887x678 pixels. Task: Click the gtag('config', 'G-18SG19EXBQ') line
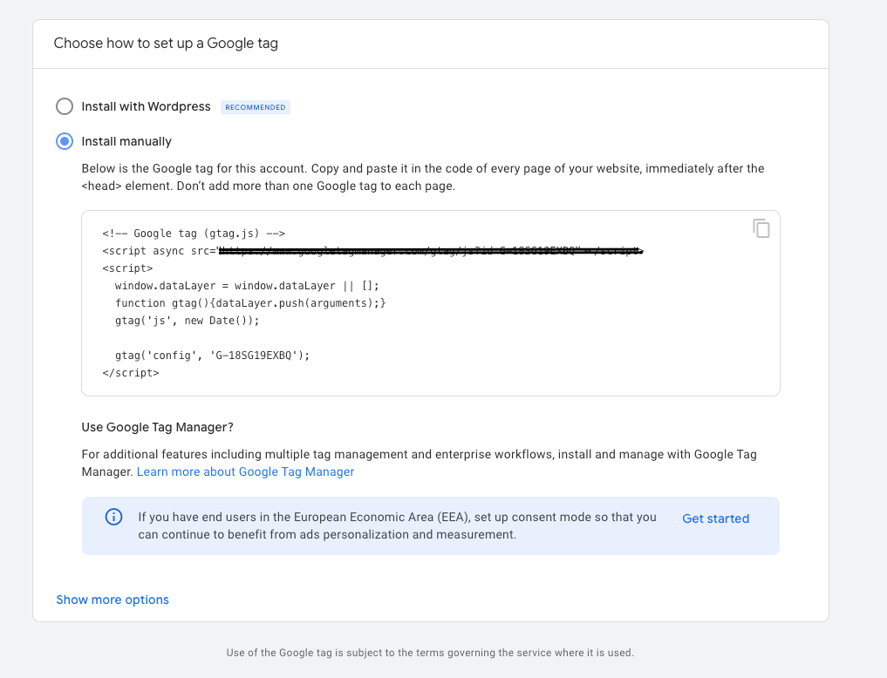(x=212, y=356)
